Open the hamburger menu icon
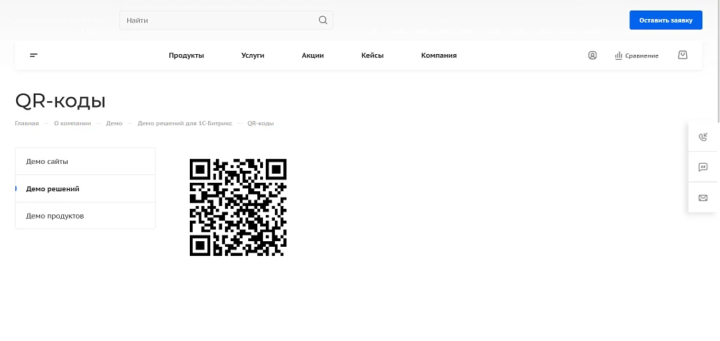This screenshot has height=341, width=720. 34,56
